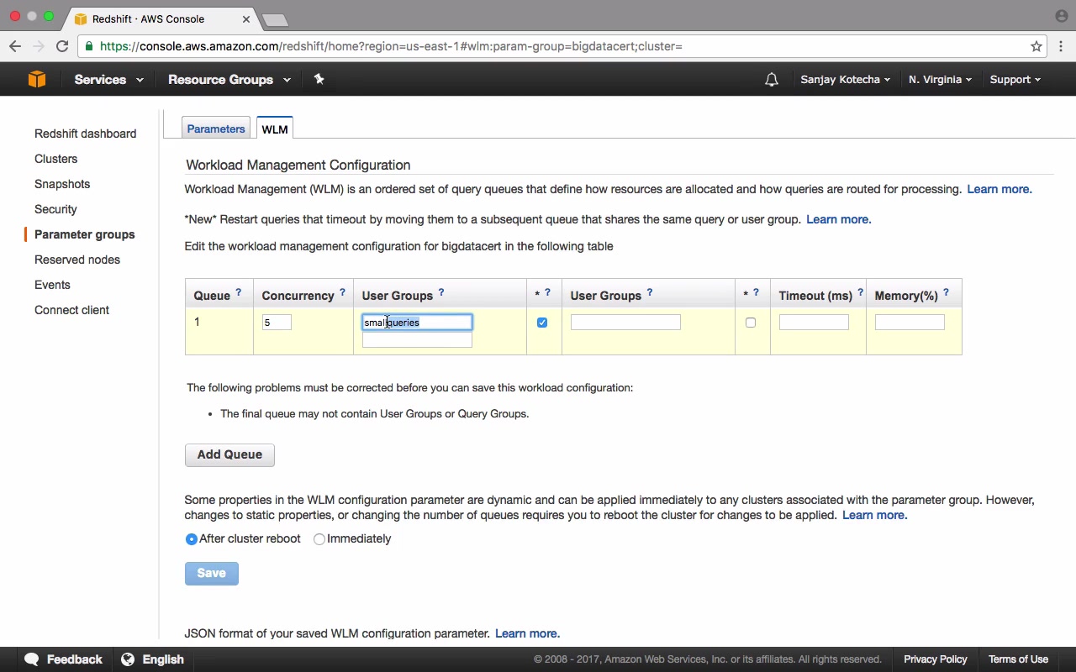Screen dimensions: 1076x672
Task: Bookmark this page using the star icon
Action: (x=1036, y=46)
